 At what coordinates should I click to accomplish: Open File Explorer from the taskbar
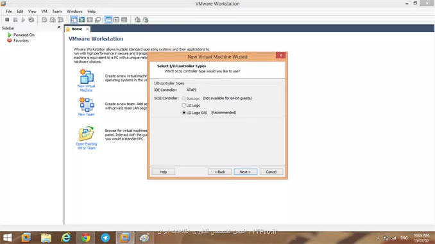46,238
